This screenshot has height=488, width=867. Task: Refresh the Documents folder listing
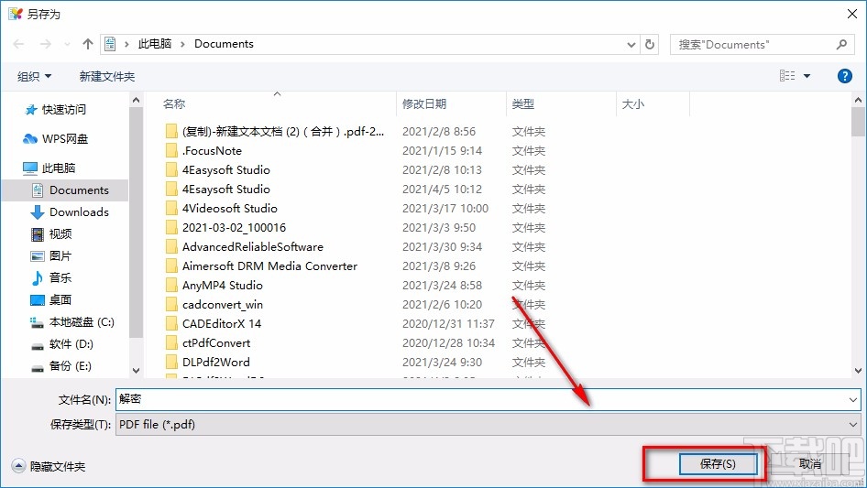(x=650, y=44)
